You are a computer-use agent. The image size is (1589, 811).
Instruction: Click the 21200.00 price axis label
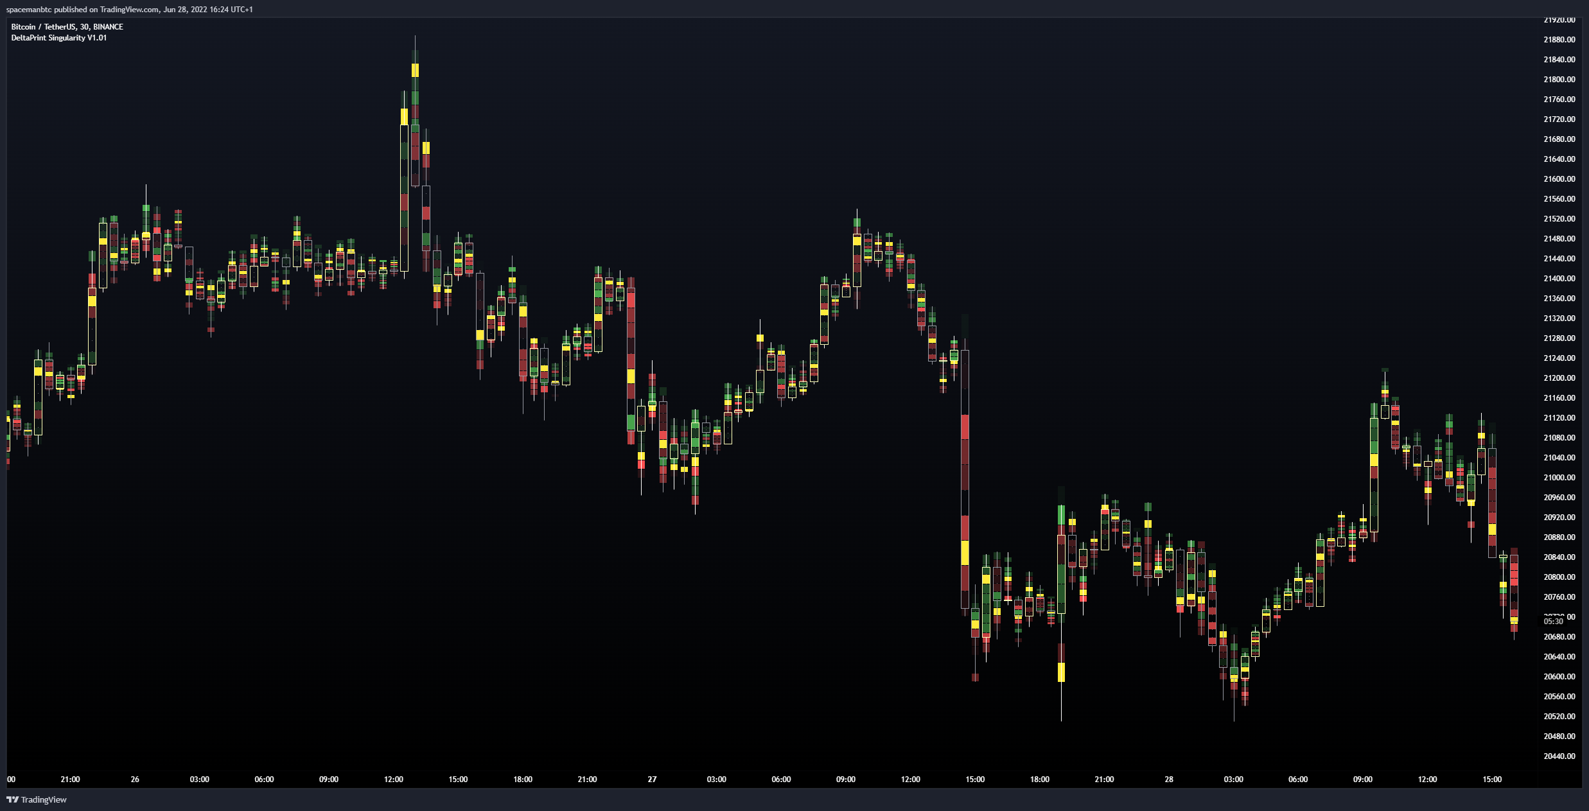[x=1559, y=378]
